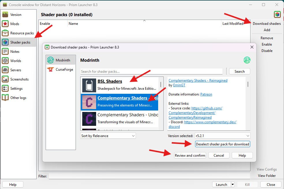This screenshot has width=284, height=189.
Task: Click Download shaders in the right panel
Action: point(267,24)
